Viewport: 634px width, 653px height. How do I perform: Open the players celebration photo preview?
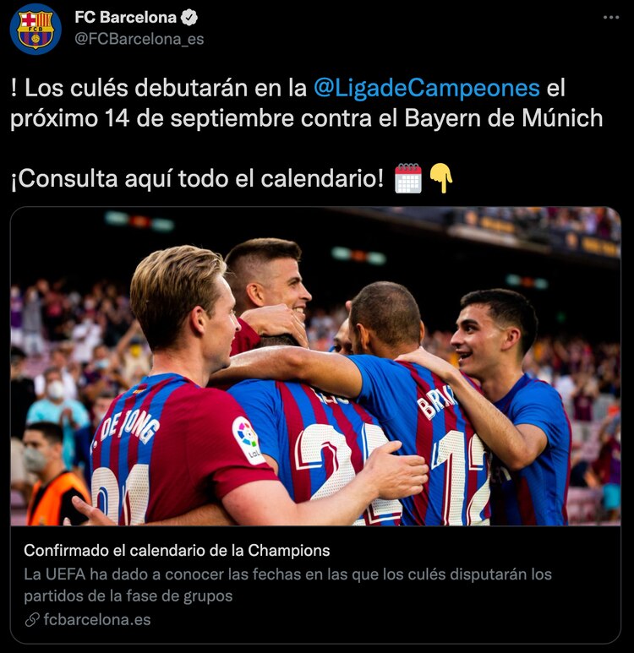click(315, 366)
